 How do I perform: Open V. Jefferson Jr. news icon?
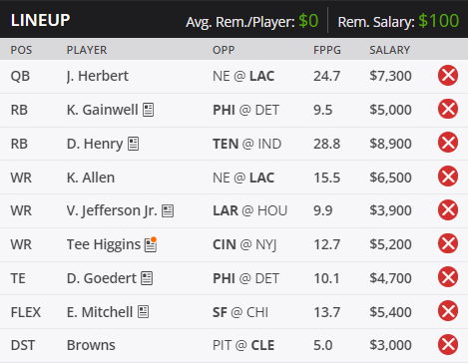[168, 210]
